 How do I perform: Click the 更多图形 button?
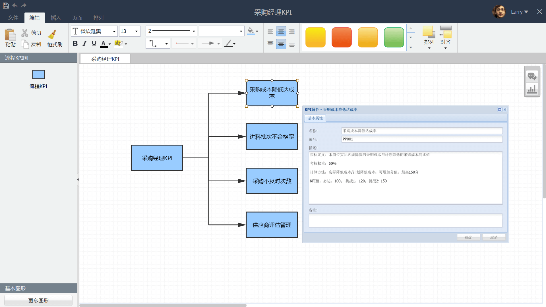[x=38, y=300]
